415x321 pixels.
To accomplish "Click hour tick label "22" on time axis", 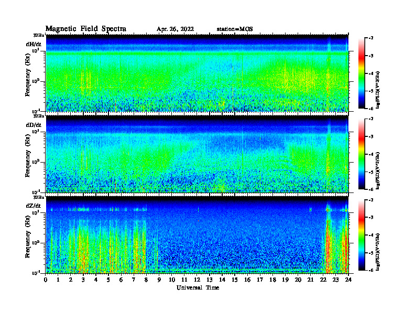I will pos(323,280).
